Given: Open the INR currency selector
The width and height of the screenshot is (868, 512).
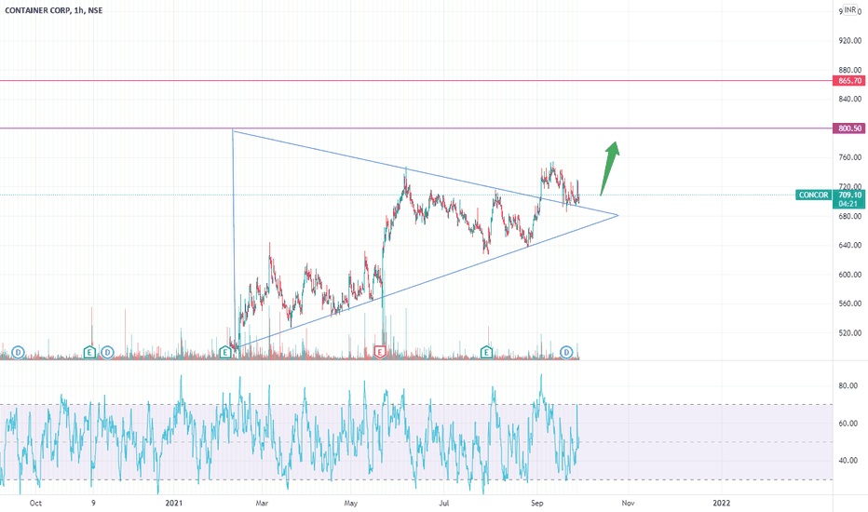Looking at the screenshot, I should [850, 10].
